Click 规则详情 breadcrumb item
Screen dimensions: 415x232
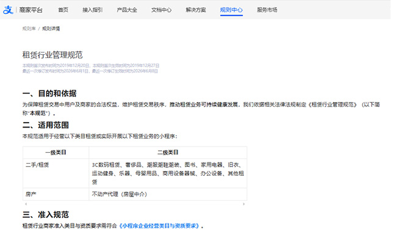(51, 29)
